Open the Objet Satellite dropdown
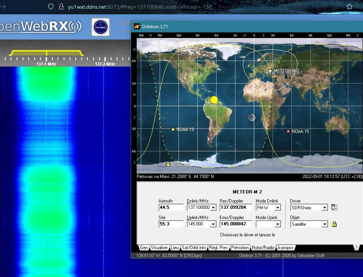Viewport: 363px width, 277px height. 325,224
